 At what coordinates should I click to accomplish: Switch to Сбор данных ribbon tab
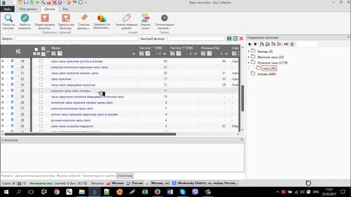click(28, 9)
